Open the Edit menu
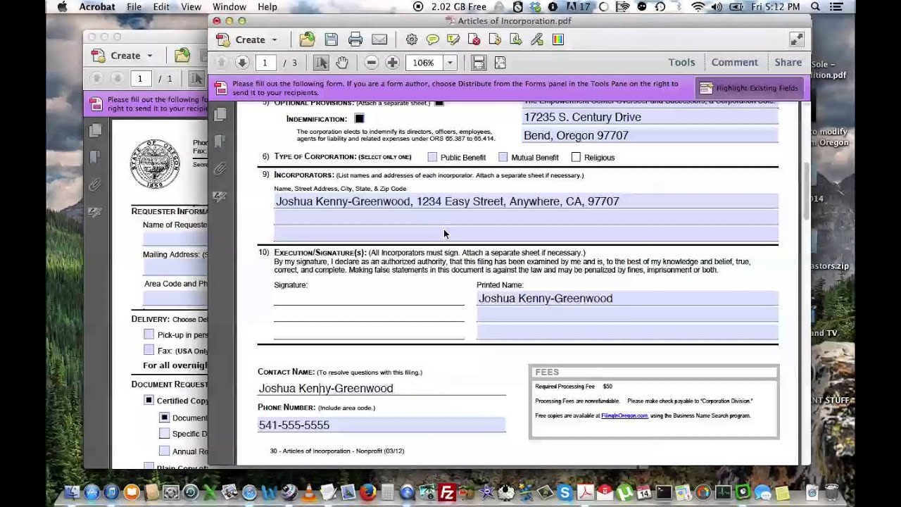This screenshot has width=901, height=507. click(161, 6)
